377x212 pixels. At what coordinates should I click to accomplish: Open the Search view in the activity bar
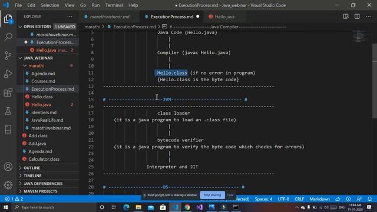tap(8, 37)
